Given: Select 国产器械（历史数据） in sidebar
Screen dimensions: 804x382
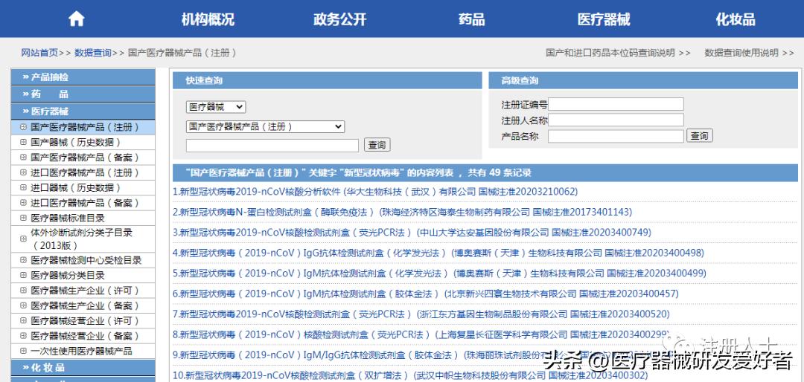Looking at the screenshot, I should pyautogui.click(x=76, y=143).
